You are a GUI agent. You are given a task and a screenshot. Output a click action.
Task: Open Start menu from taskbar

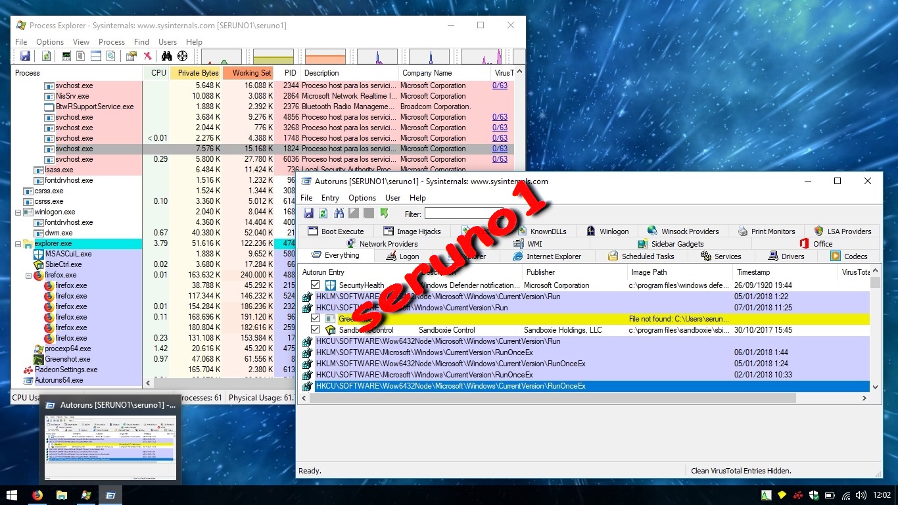point(12,495)
